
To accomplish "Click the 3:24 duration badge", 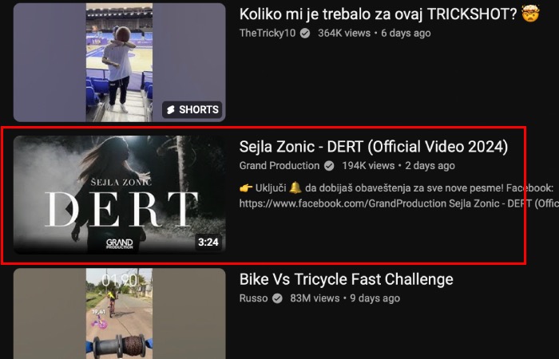I will coord(208,243).
